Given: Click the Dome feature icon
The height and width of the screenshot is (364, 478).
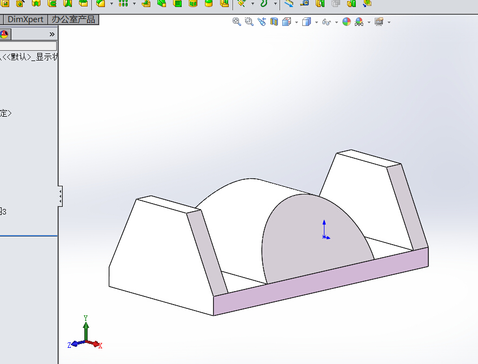Looking at the screenshot, I should tap(209, 3).
